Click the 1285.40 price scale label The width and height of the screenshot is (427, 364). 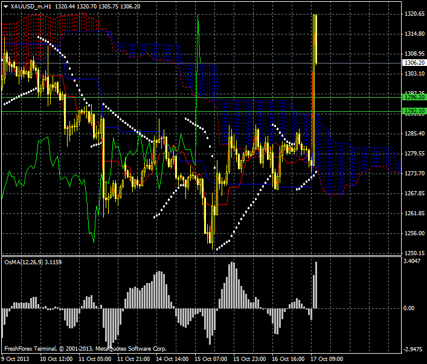414,134
